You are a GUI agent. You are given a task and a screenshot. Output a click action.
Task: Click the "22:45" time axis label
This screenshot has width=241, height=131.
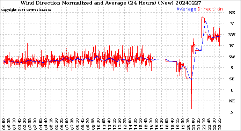click(x=209, y=124)
